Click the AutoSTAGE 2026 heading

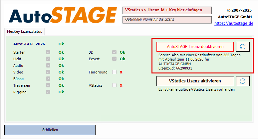(x=29, y=44)
